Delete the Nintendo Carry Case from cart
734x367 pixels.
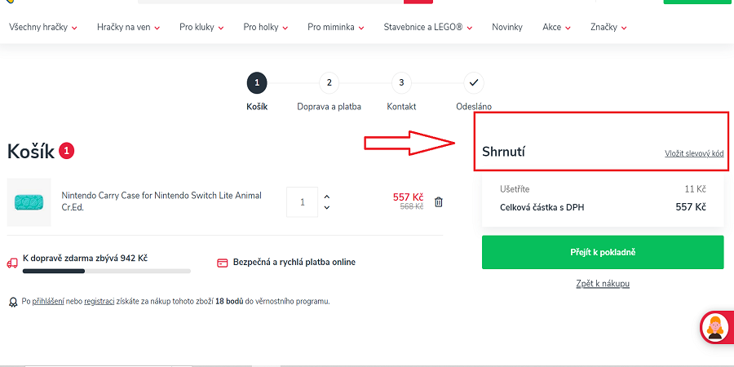point(438,201)
